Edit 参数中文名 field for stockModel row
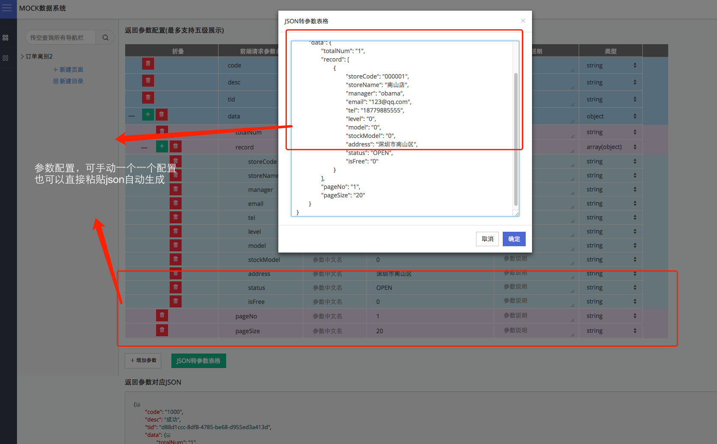Viewport: 717px width, 444px height. pos(335,260)
